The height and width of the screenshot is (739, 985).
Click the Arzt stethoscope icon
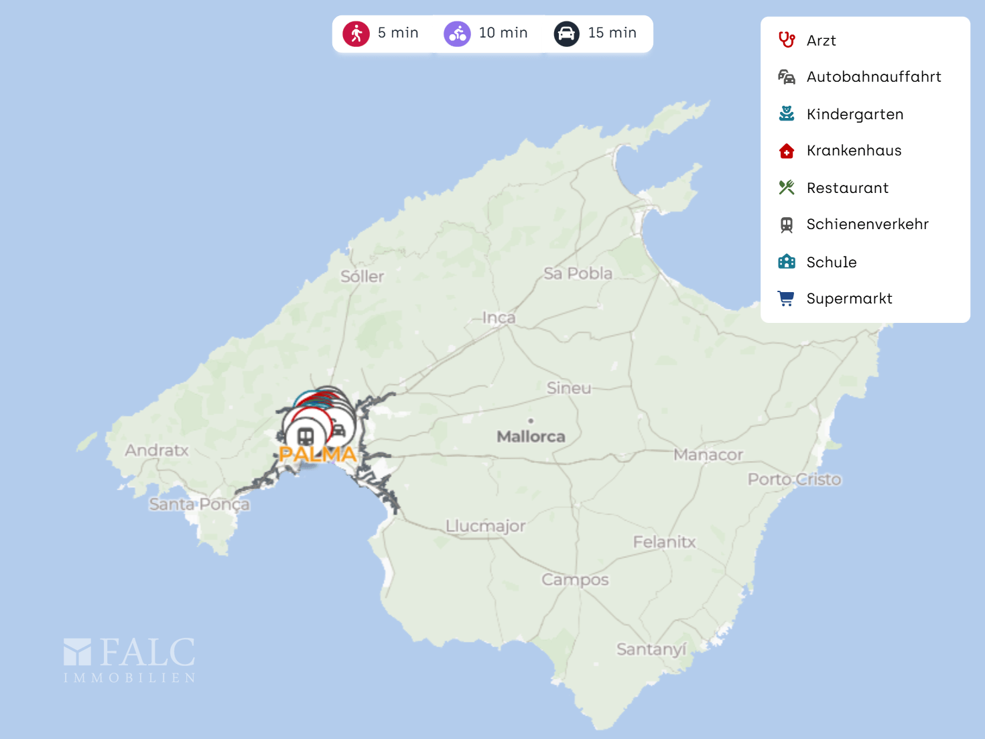pyautogui.click(x=787, y=40)
